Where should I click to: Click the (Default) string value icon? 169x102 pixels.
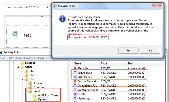75,68
